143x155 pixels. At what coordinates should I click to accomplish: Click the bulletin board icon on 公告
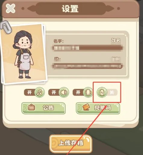click(x=31, y=107)
